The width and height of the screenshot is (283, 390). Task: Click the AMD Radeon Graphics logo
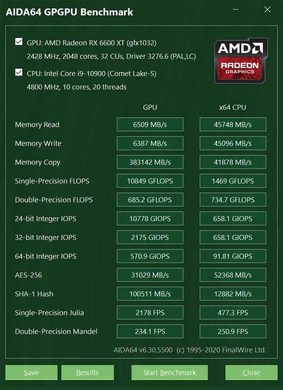coord(241,61)
